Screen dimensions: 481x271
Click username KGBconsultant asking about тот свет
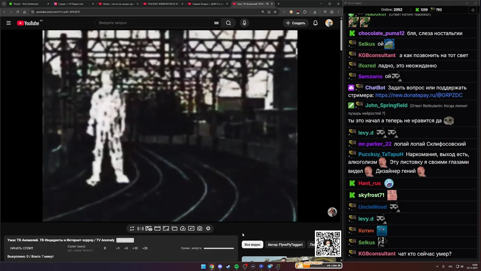point(377,55)
